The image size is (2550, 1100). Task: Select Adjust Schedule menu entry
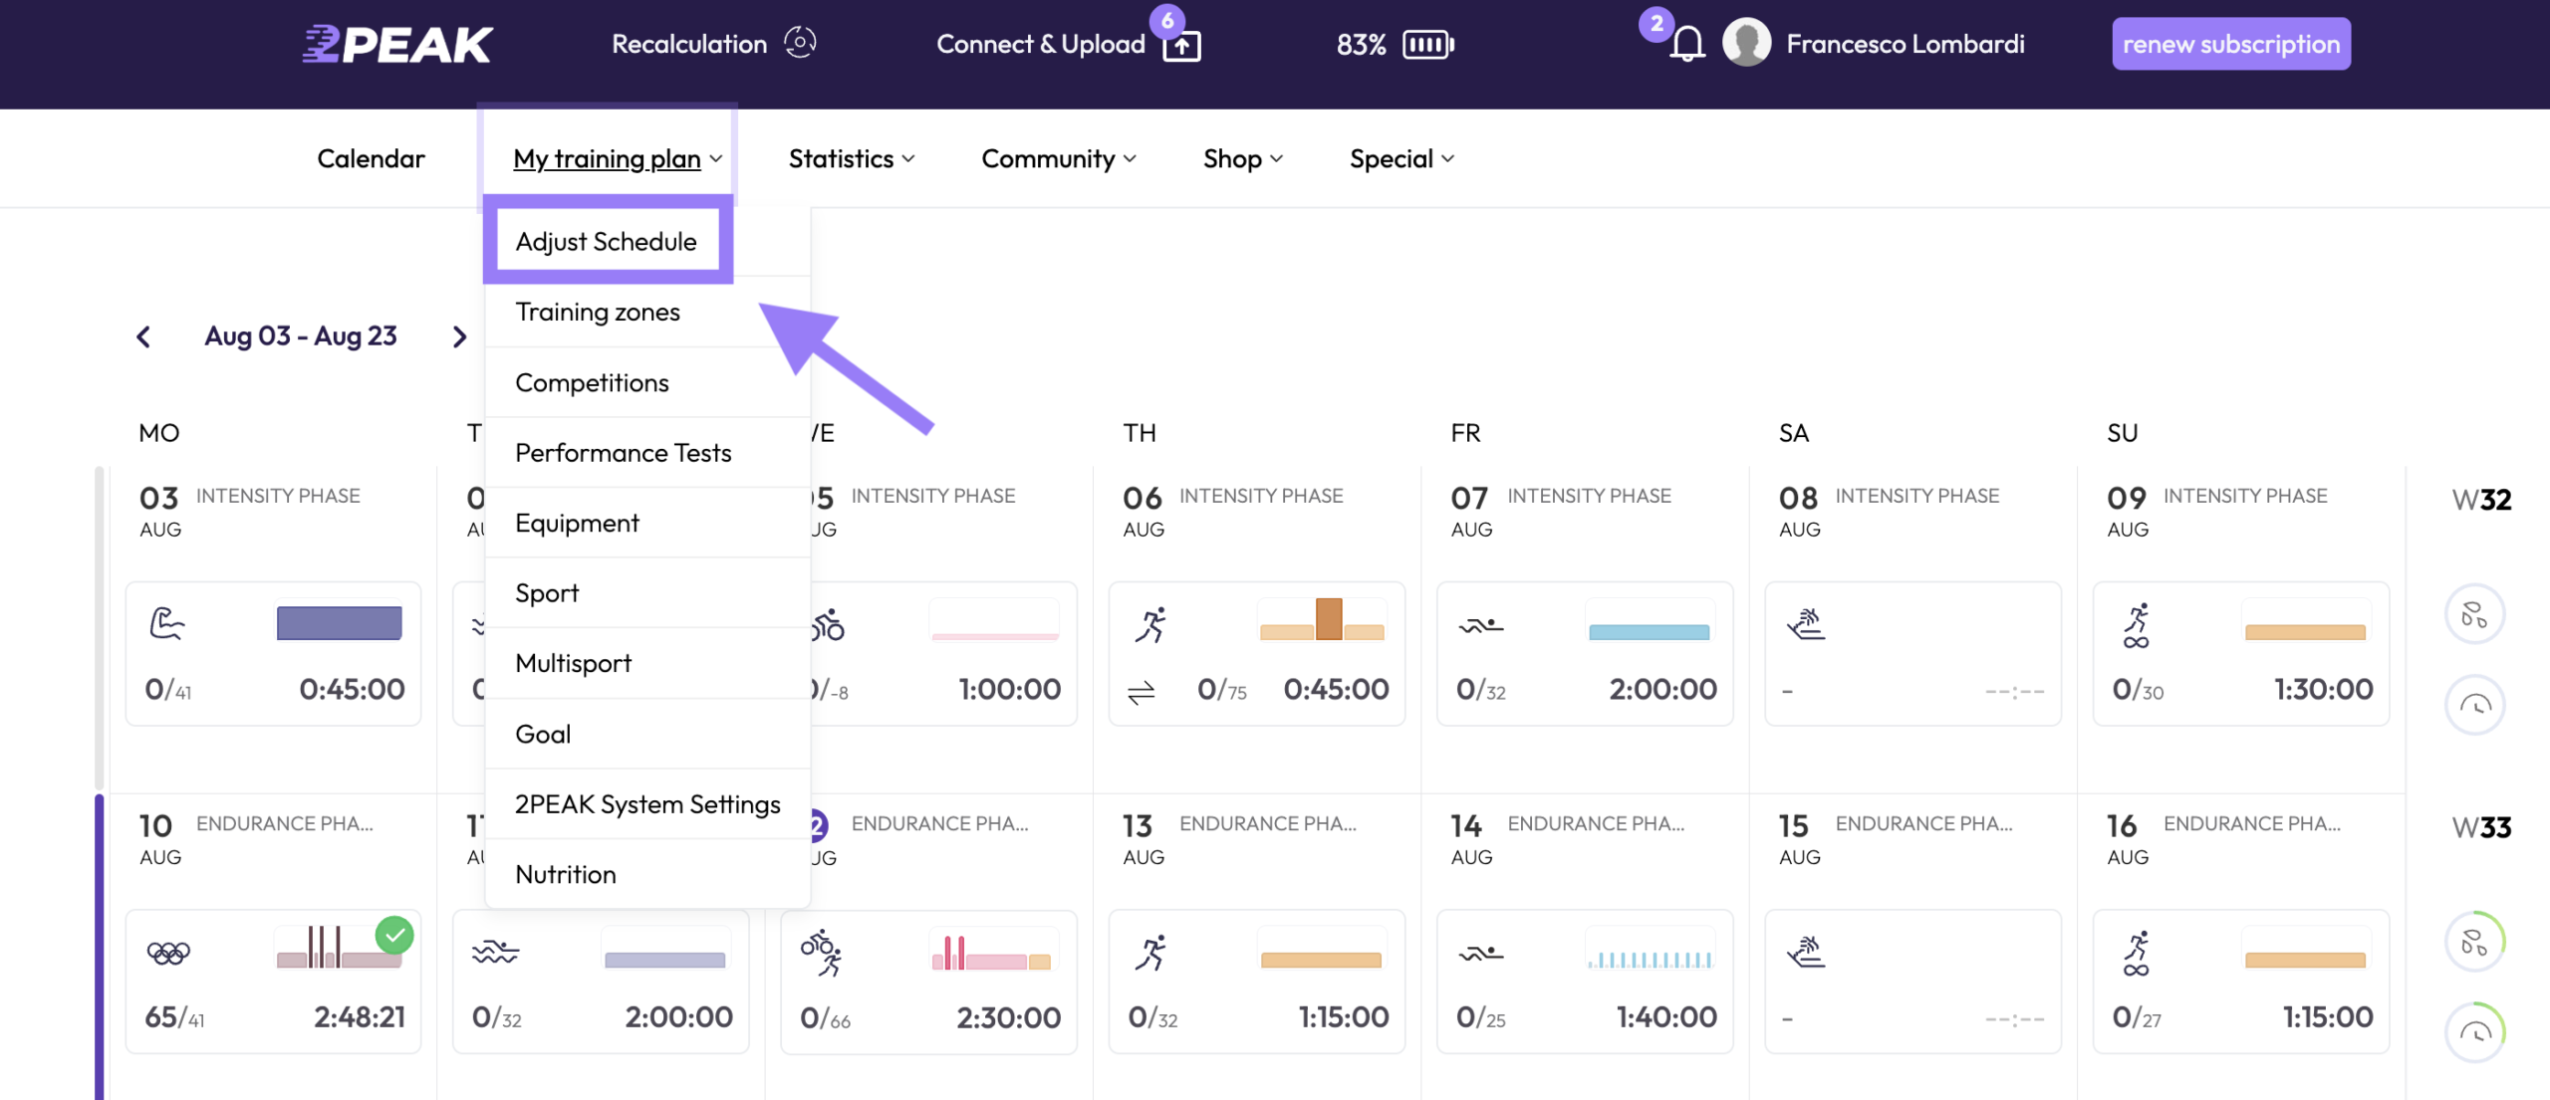tap(608, 242)
